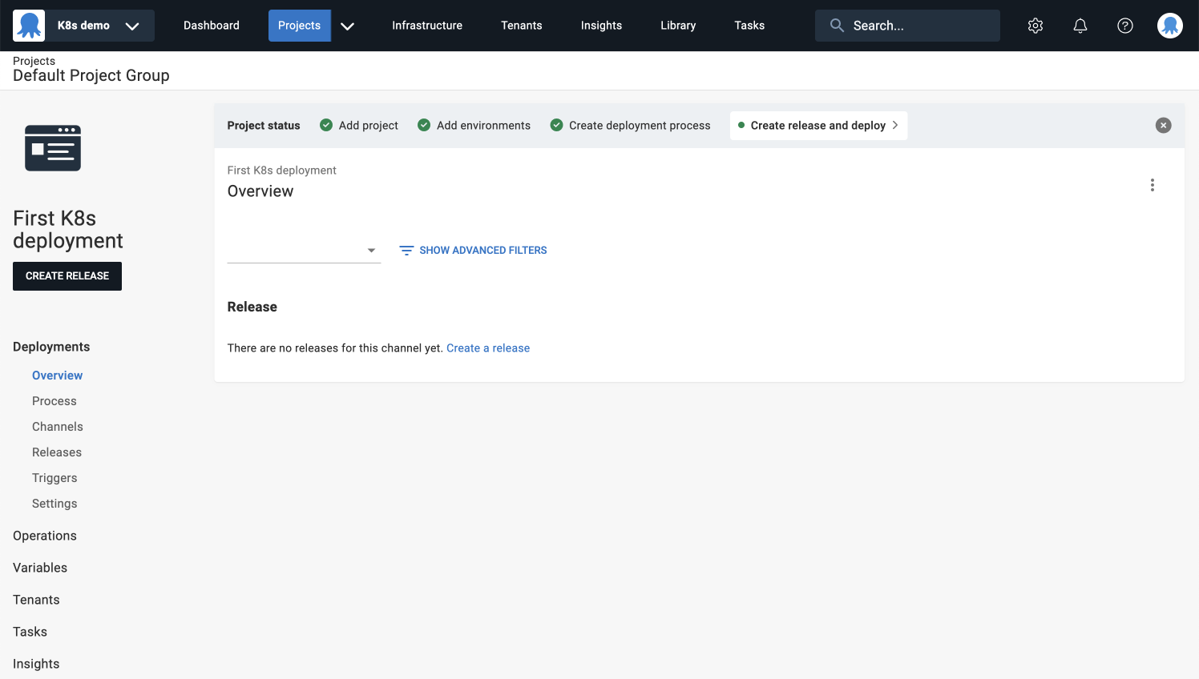
Task: Follow the Create a release link
Action: (488, 348)
